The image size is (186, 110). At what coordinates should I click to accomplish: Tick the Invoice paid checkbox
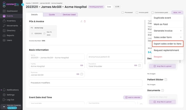point(137,12)
